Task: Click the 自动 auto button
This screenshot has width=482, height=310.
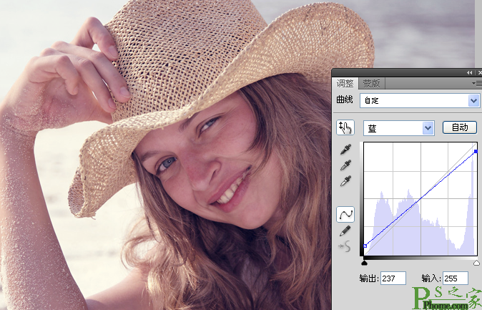Action: pyautogui.click(x=459, y=127)
